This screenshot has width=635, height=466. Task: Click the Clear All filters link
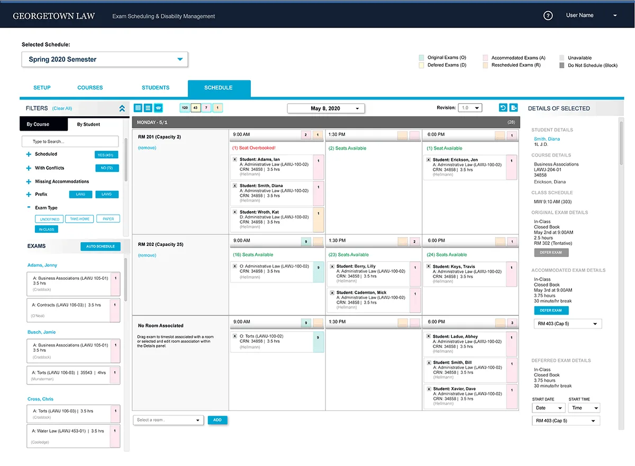(x=62, y=108)
